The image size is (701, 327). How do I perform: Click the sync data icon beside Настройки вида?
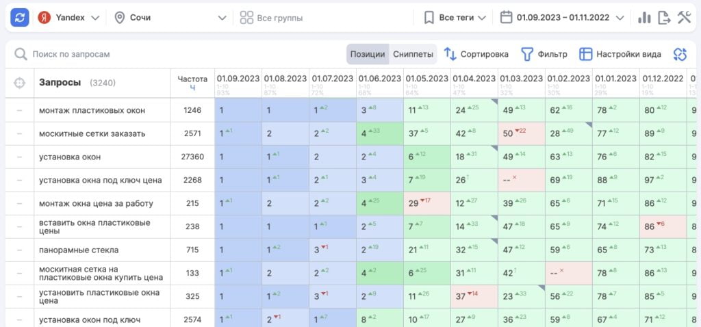(679, 54)
